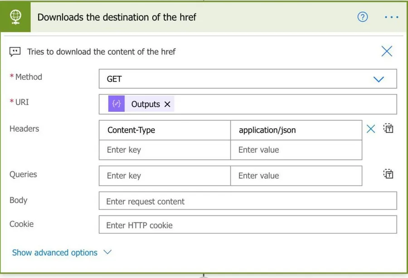The height and width of the screenshot is (278, 408).
Task: Expand Show advanced options
Action: 55,253
